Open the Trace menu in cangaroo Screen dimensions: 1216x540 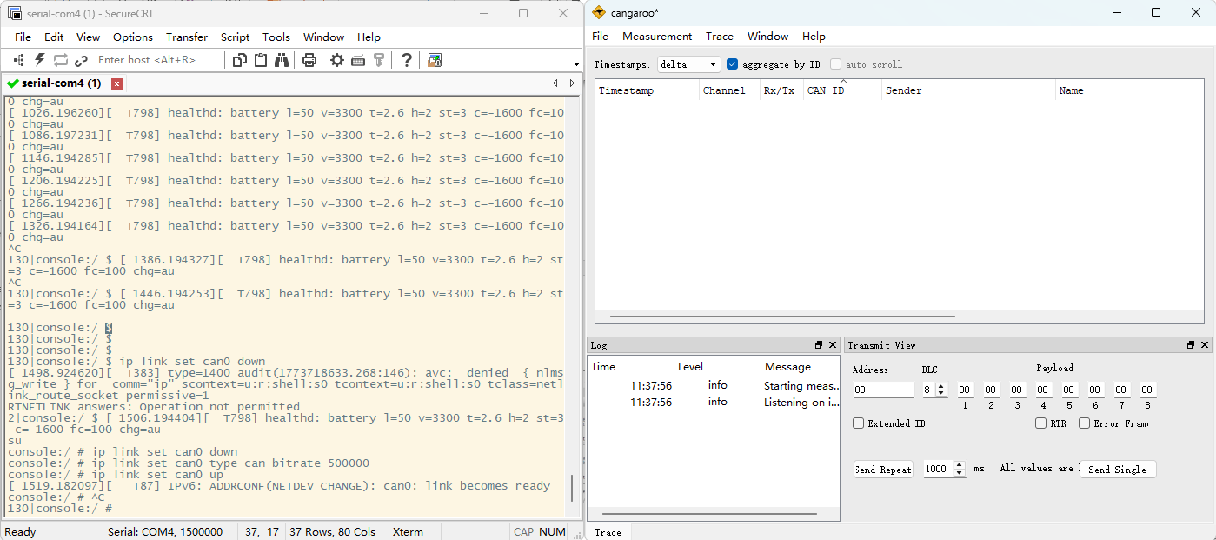[720, 37]
